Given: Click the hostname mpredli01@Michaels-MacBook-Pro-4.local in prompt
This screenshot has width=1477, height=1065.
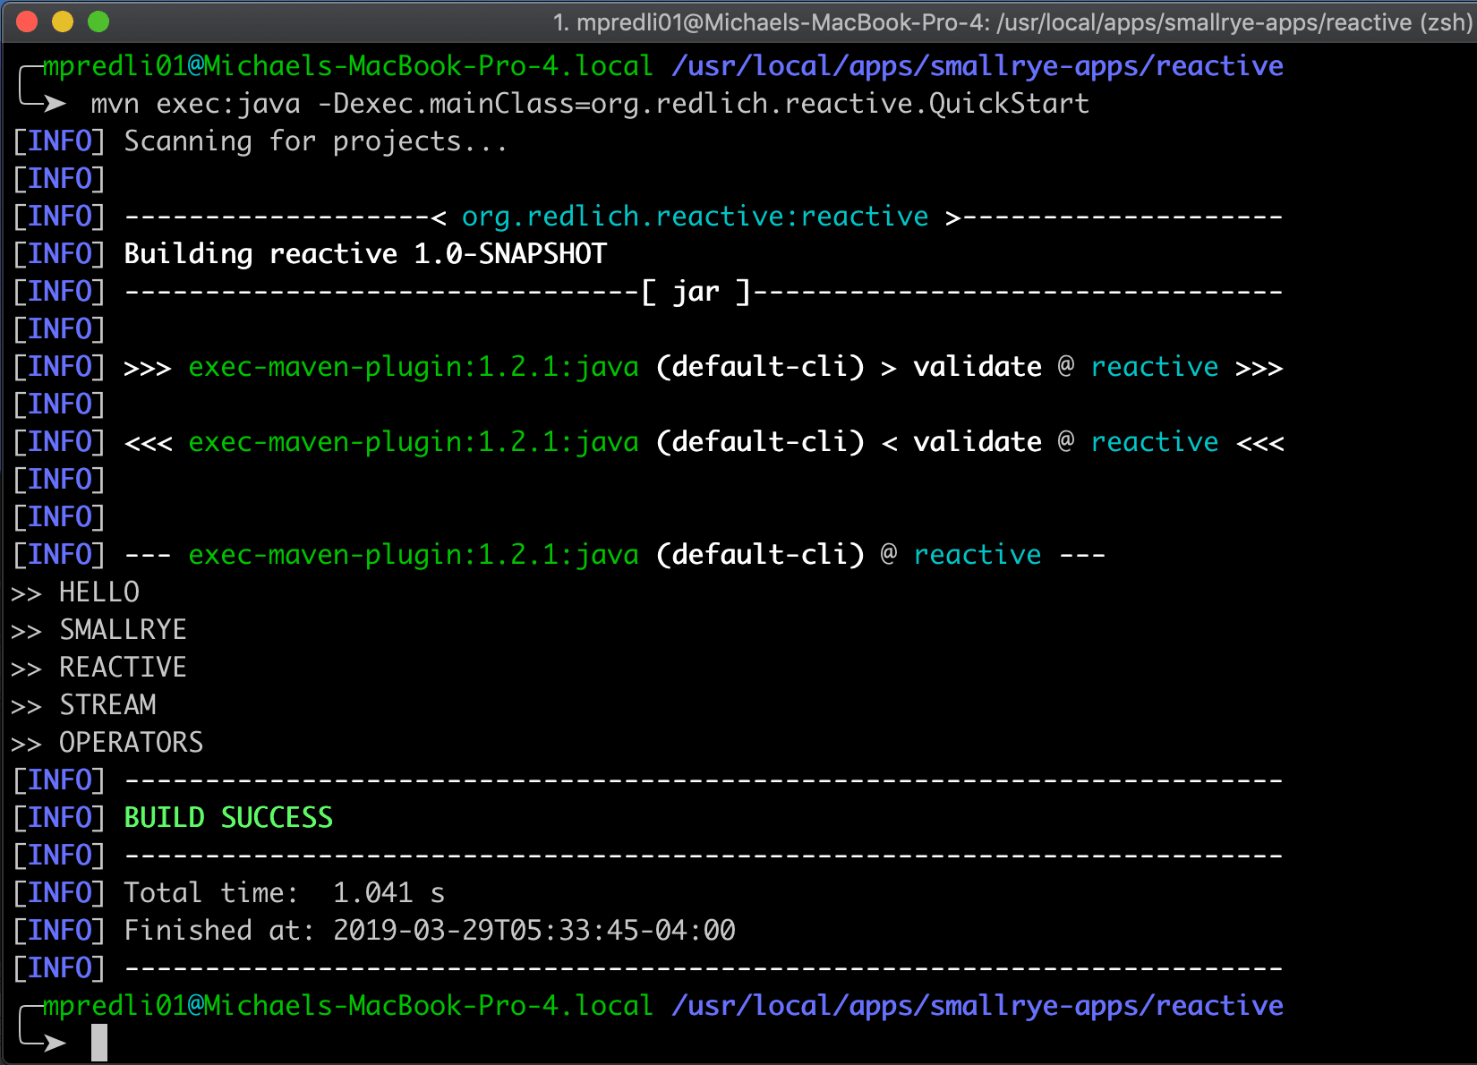Looking at the screenshot, I should 345,1005.
